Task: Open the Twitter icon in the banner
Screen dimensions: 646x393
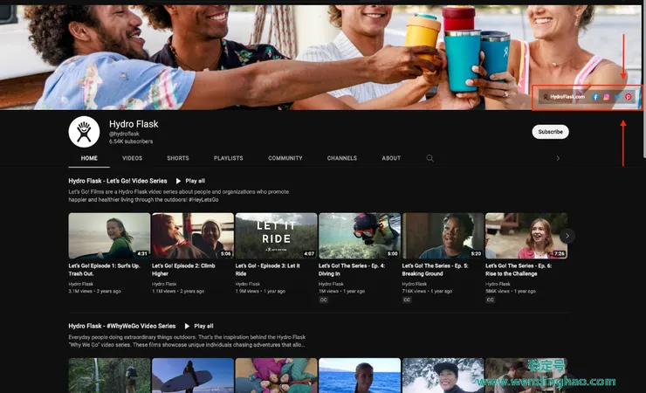Action: click(617, 97)
